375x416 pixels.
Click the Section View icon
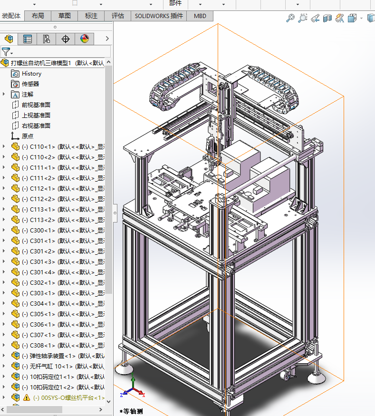click(327, 18)
